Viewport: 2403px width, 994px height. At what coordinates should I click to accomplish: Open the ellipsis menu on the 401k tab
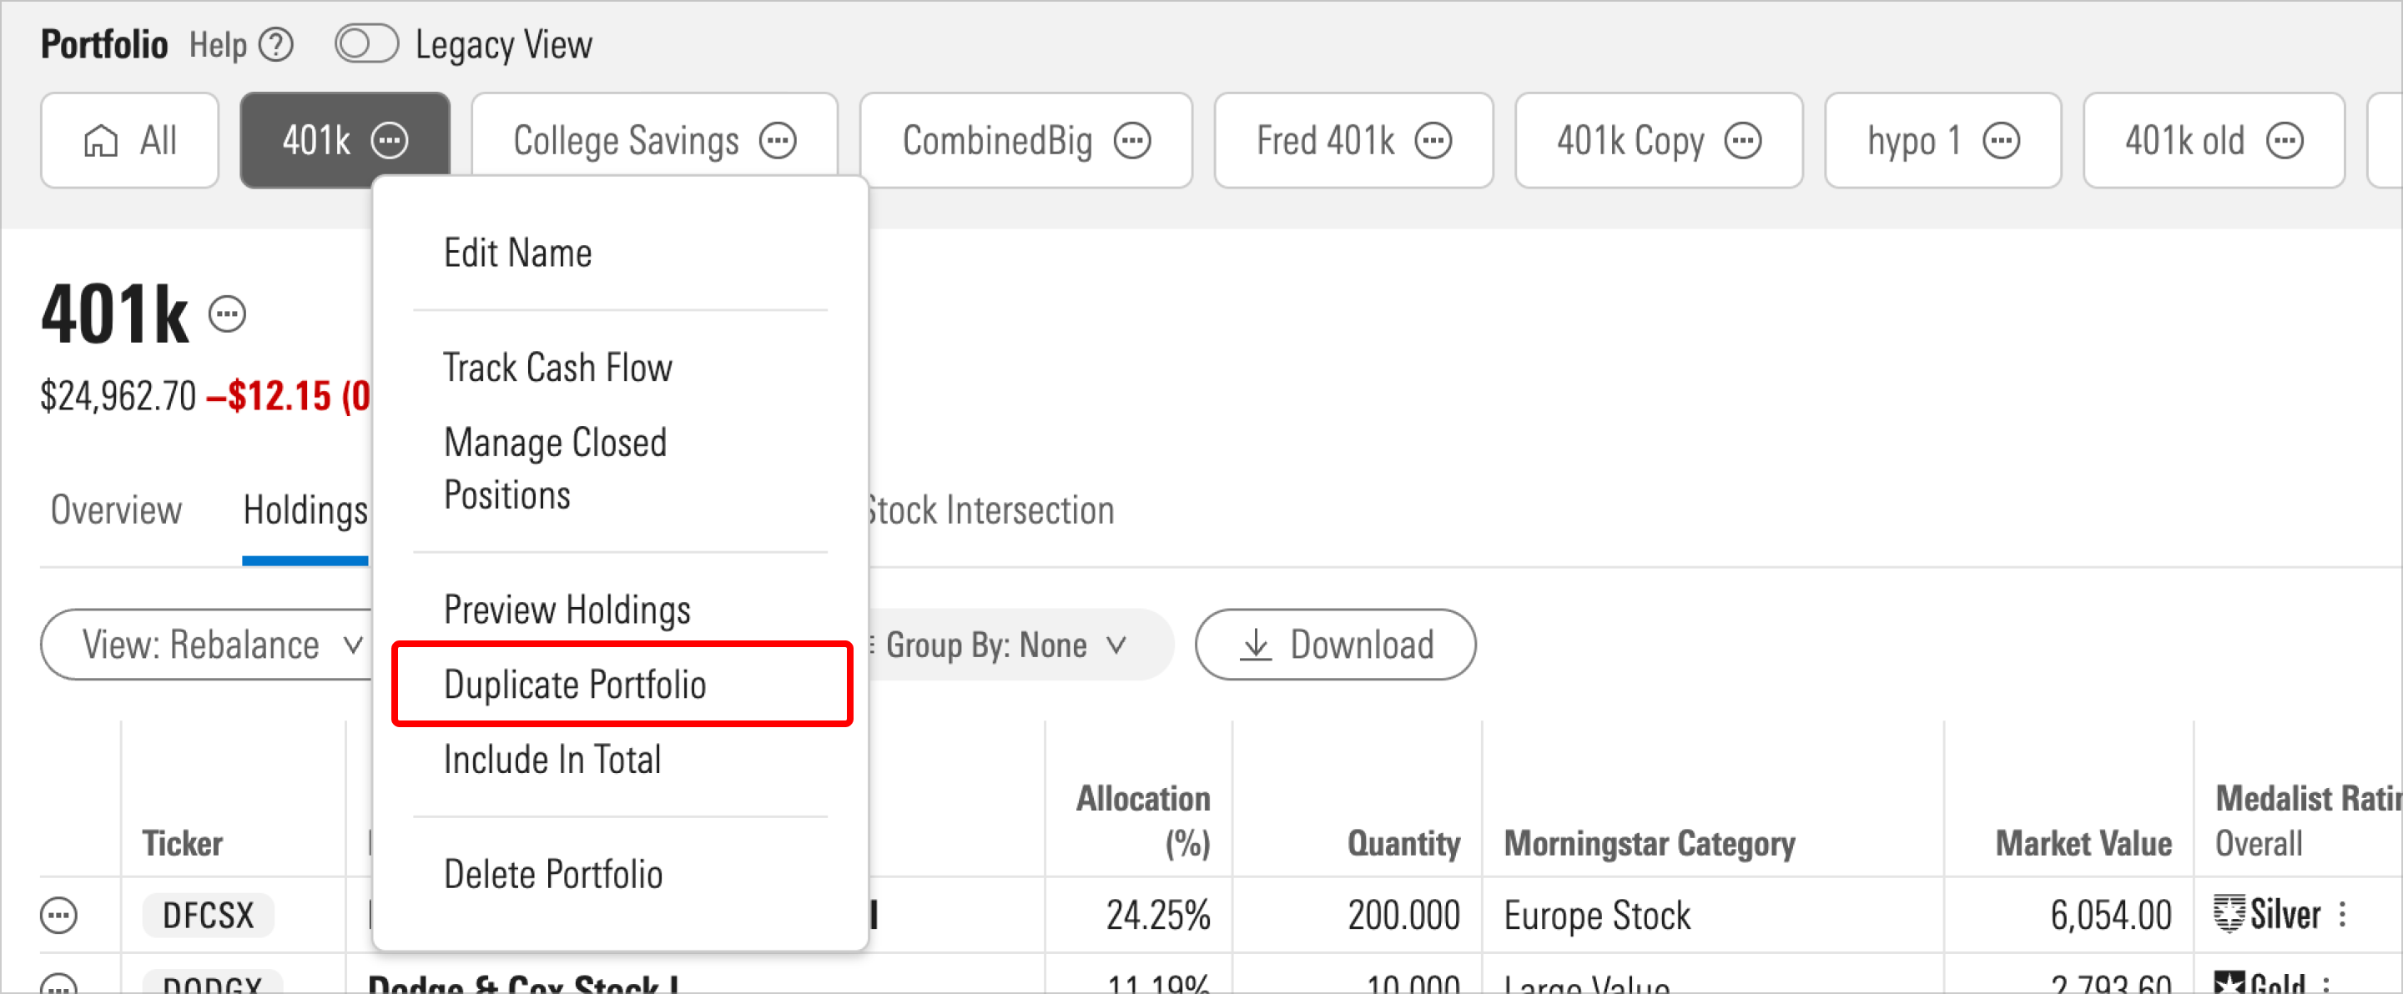392,140
